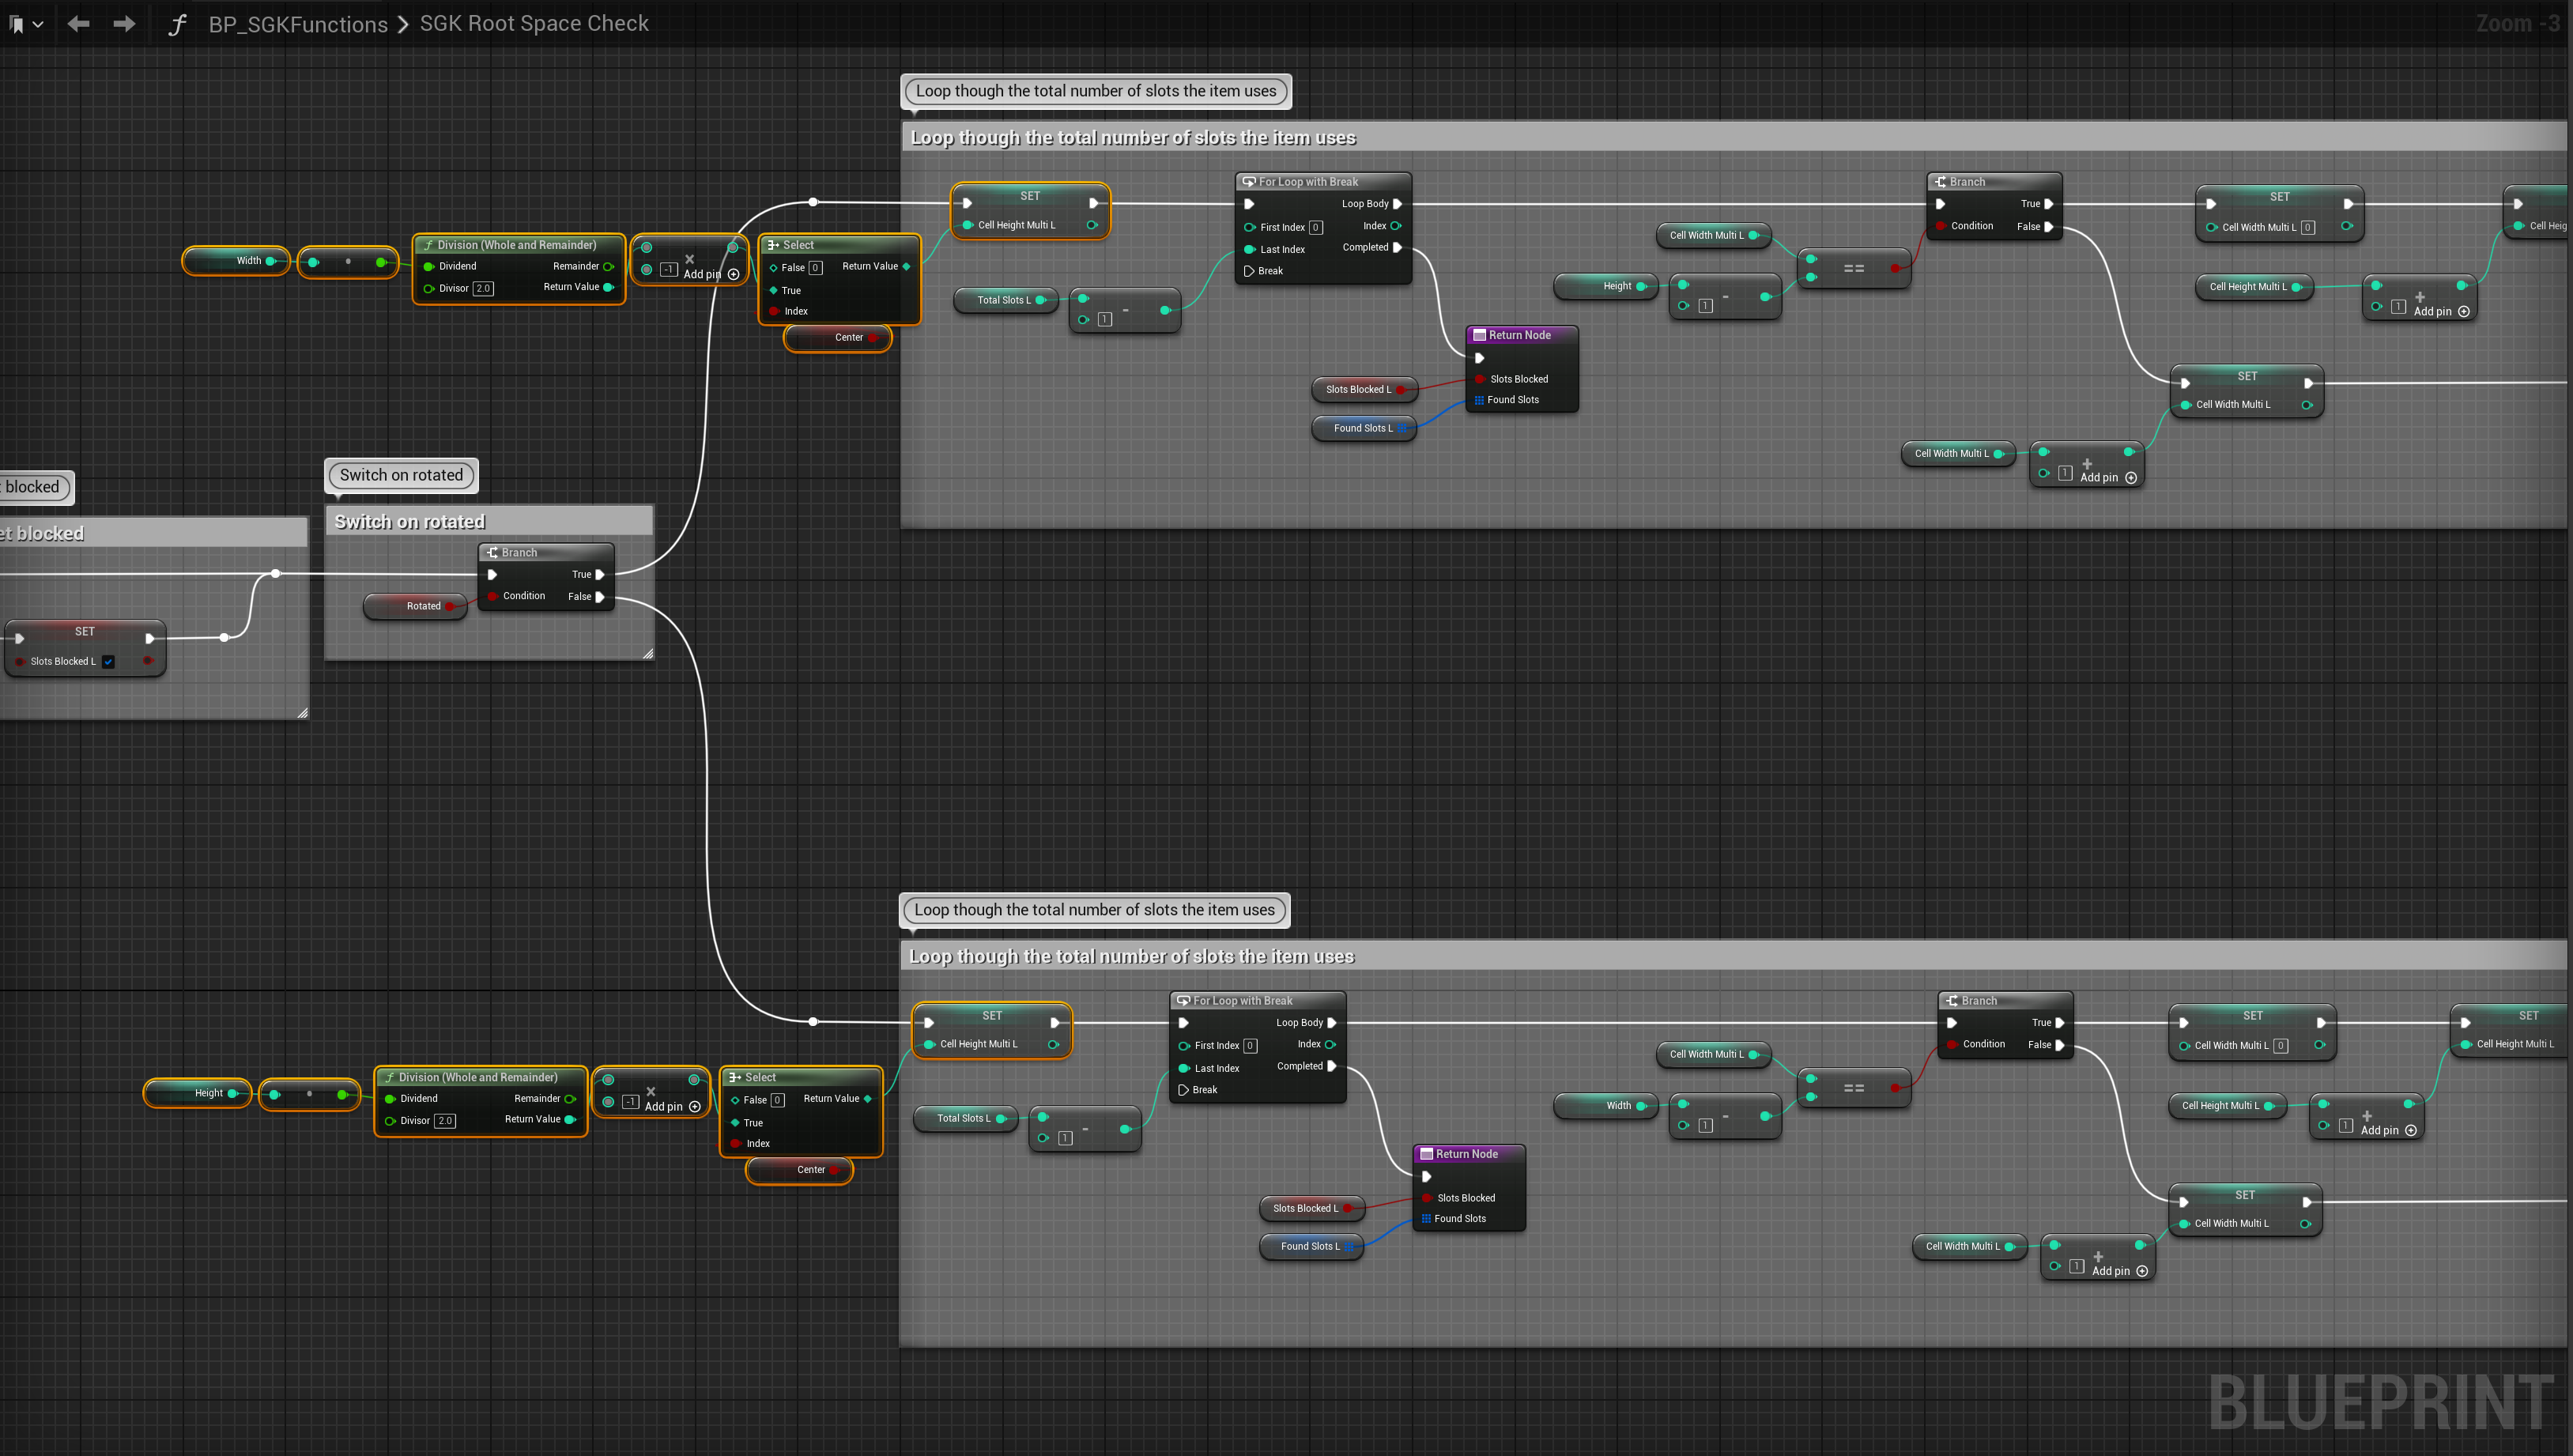Click BP_SGKFunctions in the breadcrumb
2573x1456 pixels.
pos(297,24)
